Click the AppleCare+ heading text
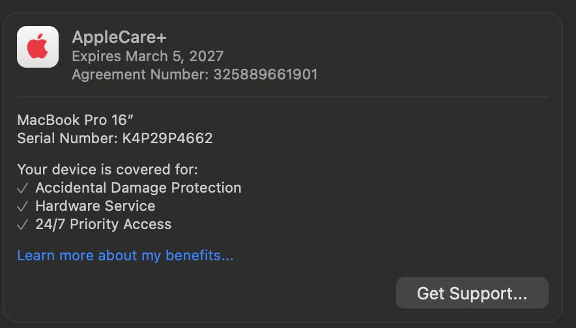 click(119, 37)
